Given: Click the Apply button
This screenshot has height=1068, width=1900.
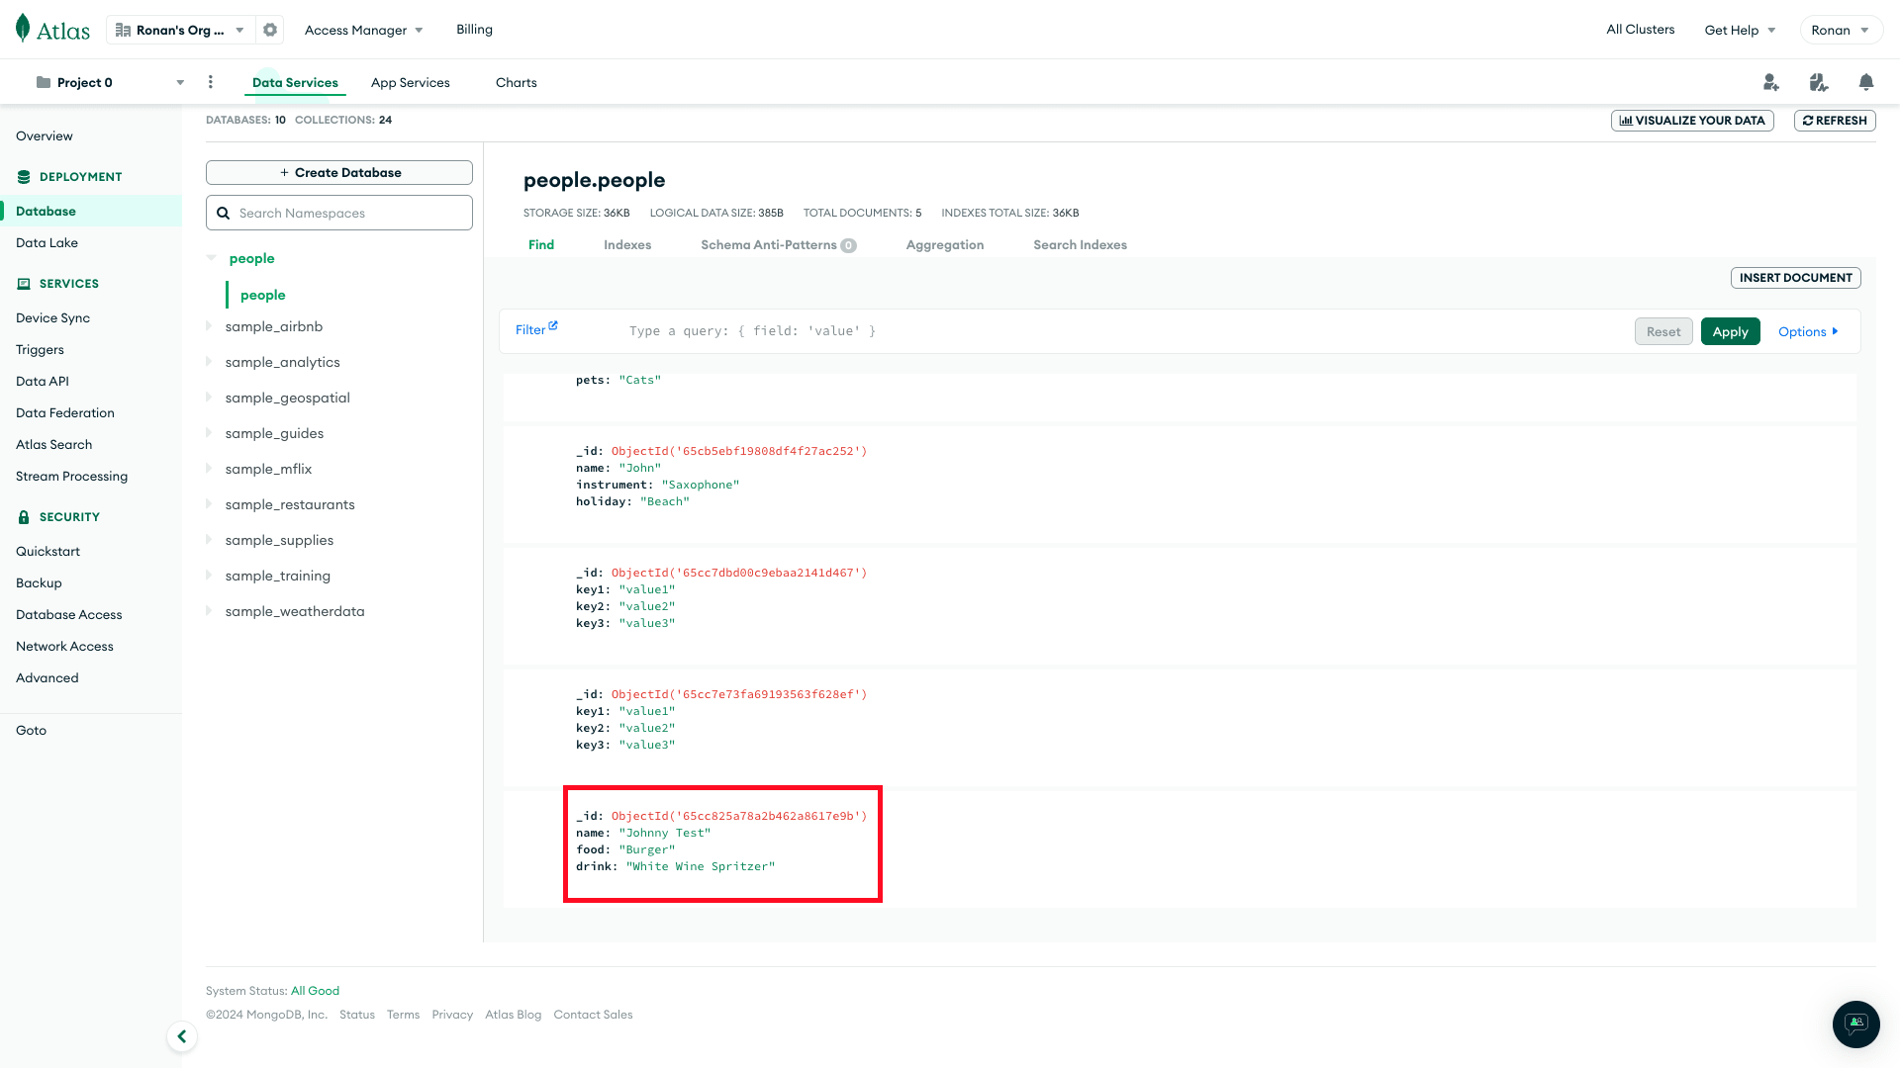Looking at the screenshot, I should 1730,331.
